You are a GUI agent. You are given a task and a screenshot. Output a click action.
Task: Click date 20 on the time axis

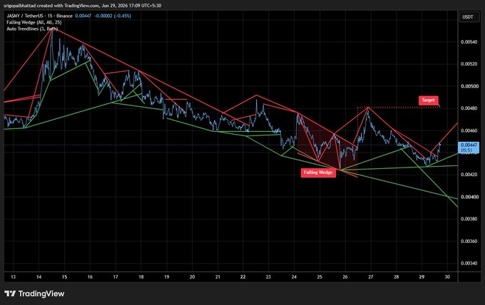click(192, 277)
